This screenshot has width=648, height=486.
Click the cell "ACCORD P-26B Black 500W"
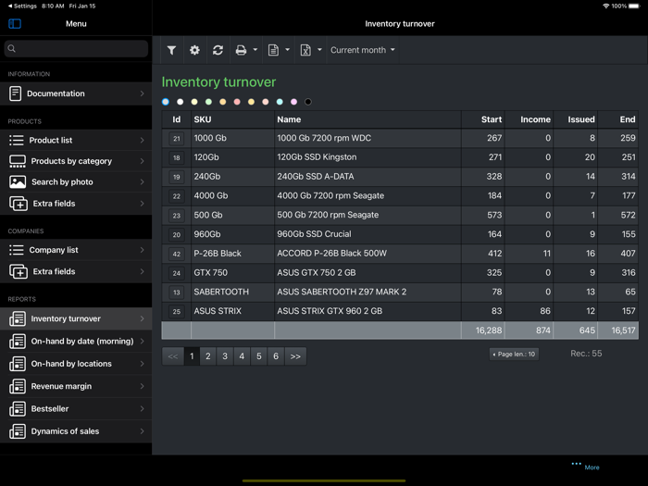pyautogui.click(x=368, y=254)
